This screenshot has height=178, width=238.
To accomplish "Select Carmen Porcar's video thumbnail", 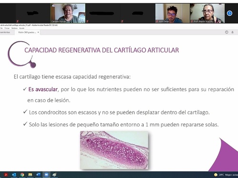I will click(68, 13).
